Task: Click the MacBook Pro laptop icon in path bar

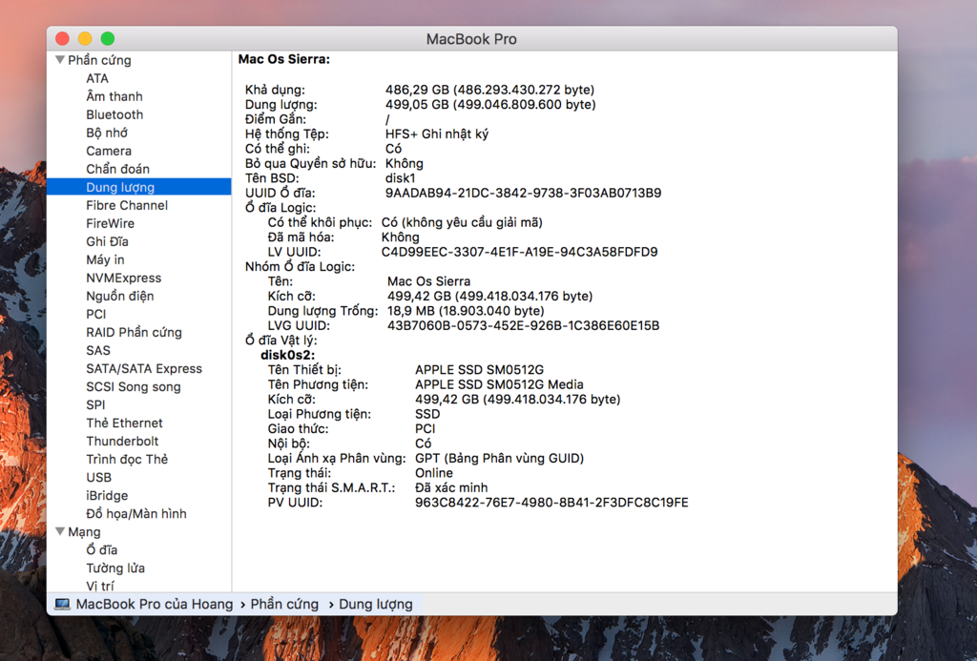Action: click(62, 605)
